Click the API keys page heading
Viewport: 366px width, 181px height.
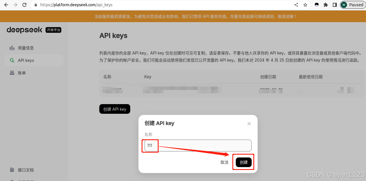pos(113,36)
